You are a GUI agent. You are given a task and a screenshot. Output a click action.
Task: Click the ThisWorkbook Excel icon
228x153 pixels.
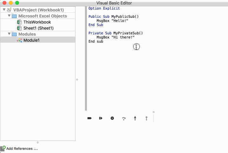(x=19, y=22)
